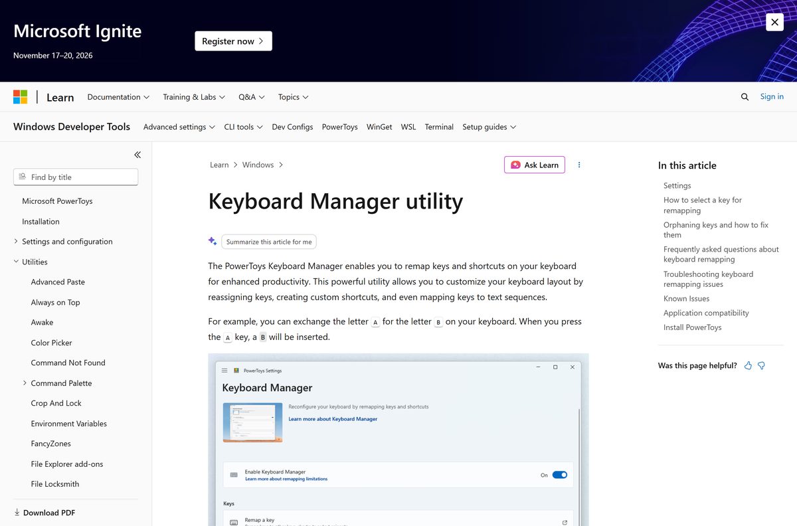Screen dimensions: 797x526
Task: Click Learn more about Keyboard Manager link
Action: tap(333, 419)
